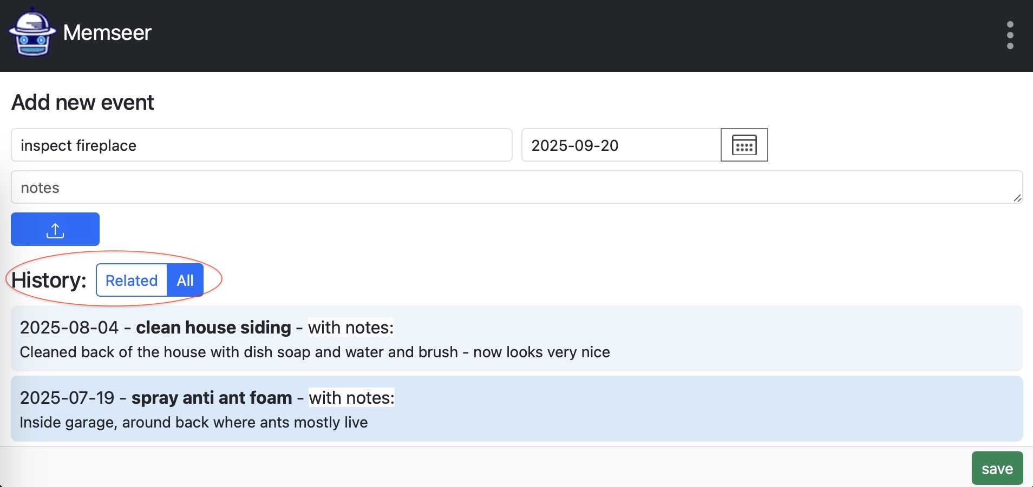Select the clean house siding title
Screen dimensions: 1033x487
(x=213, y=328)
